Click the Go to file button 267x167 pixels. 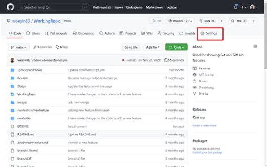[131, 47]
